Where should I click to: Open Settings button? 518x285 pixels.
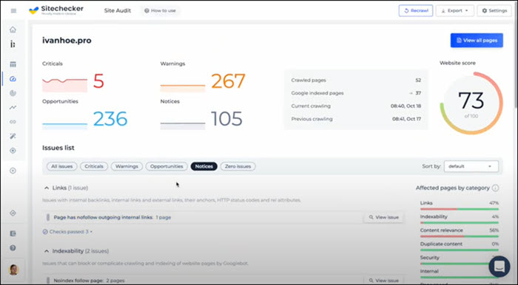(x=494, y=10)
